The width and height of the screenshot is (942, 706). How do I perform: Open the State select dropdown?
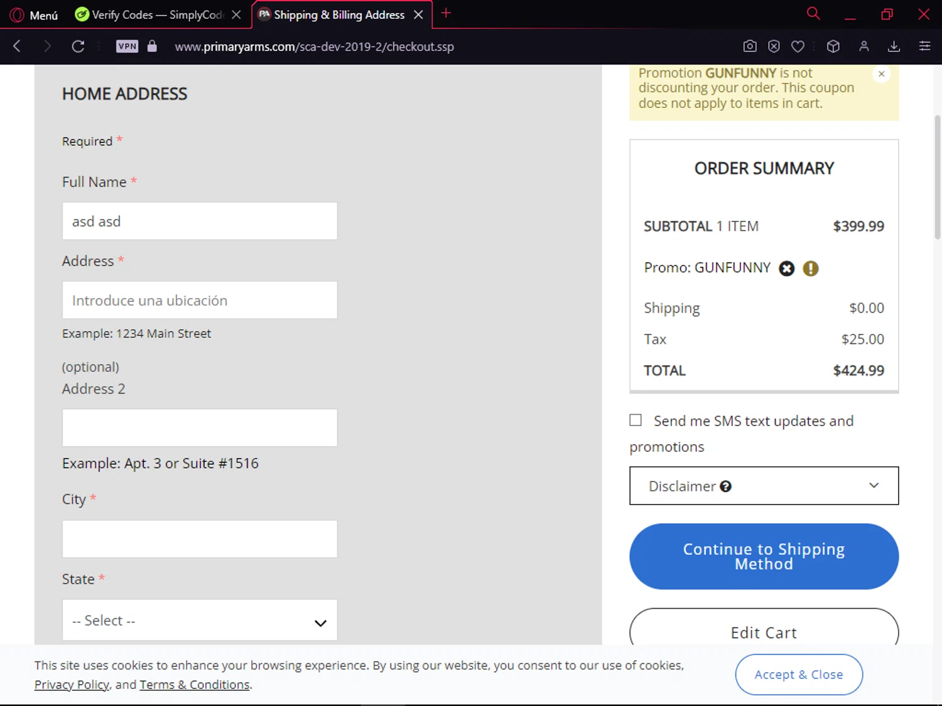tap(200, 620)
